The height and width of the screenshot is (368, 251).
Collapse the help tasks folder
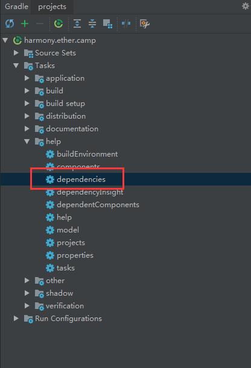point(27,142)
